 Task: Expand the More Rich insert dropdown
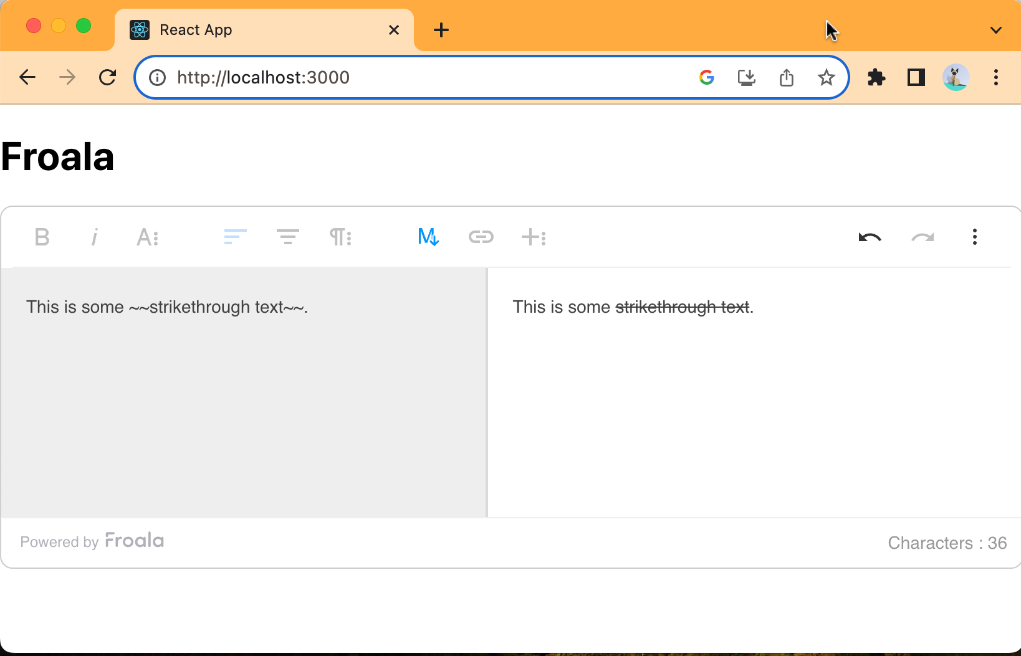[x=534, y=237]
